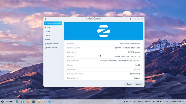186x104 pixels.
Task: Click 'Dell Inspiron 15 3520 0B92' value
Action: 130,43
